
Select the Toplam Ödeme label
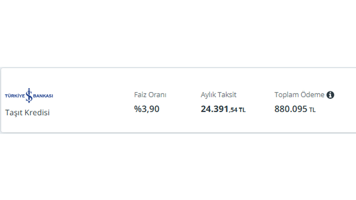point(300,95)
